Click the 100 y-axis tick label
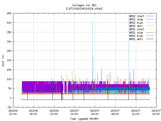Image resolution: width=161 pixels, height=121 pixels. (9, 79)
